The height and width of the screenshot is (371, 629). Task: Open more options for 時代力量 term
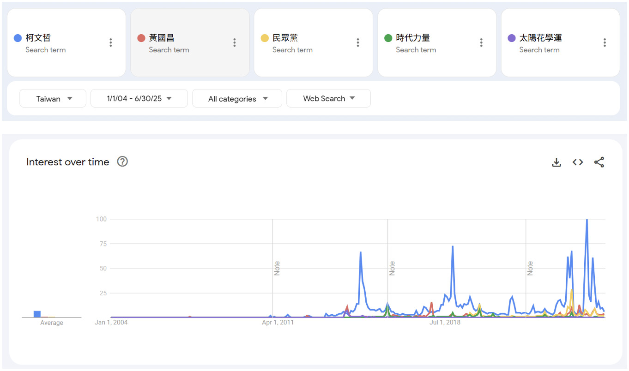coord(481,42)
